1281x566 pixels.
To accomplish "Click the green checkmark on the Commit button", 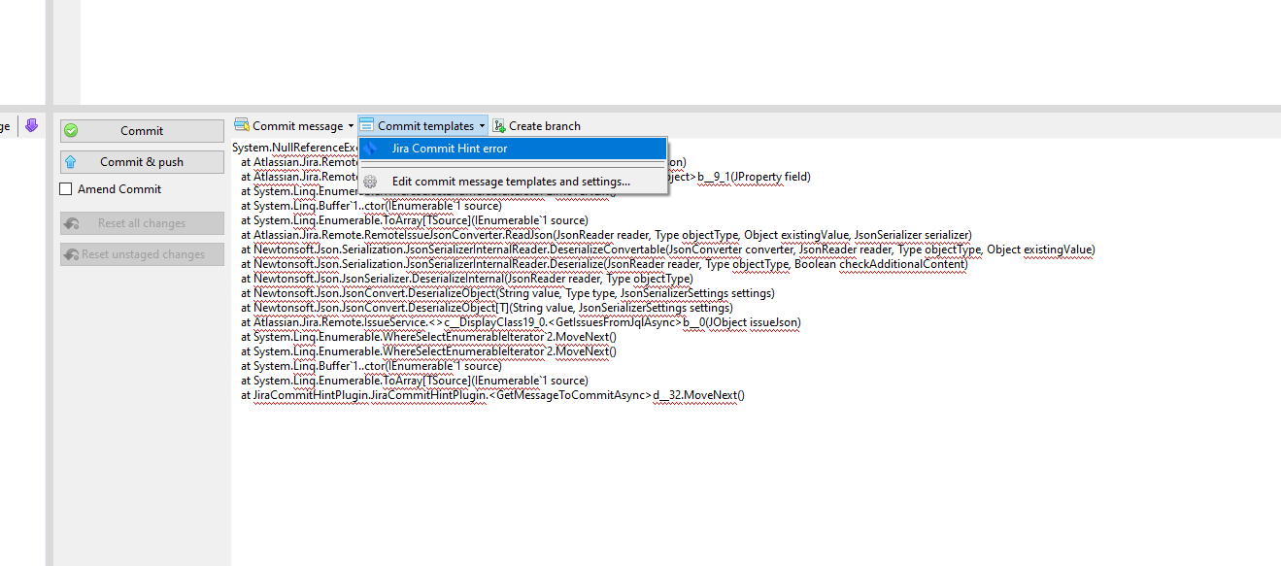I will [70, 129].
